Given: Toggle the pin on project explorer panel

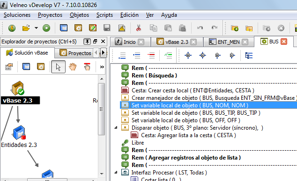Looking at the screenshot, I should click(x=87, y=42).
